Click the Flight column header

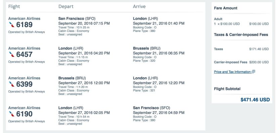click(14, 7)
